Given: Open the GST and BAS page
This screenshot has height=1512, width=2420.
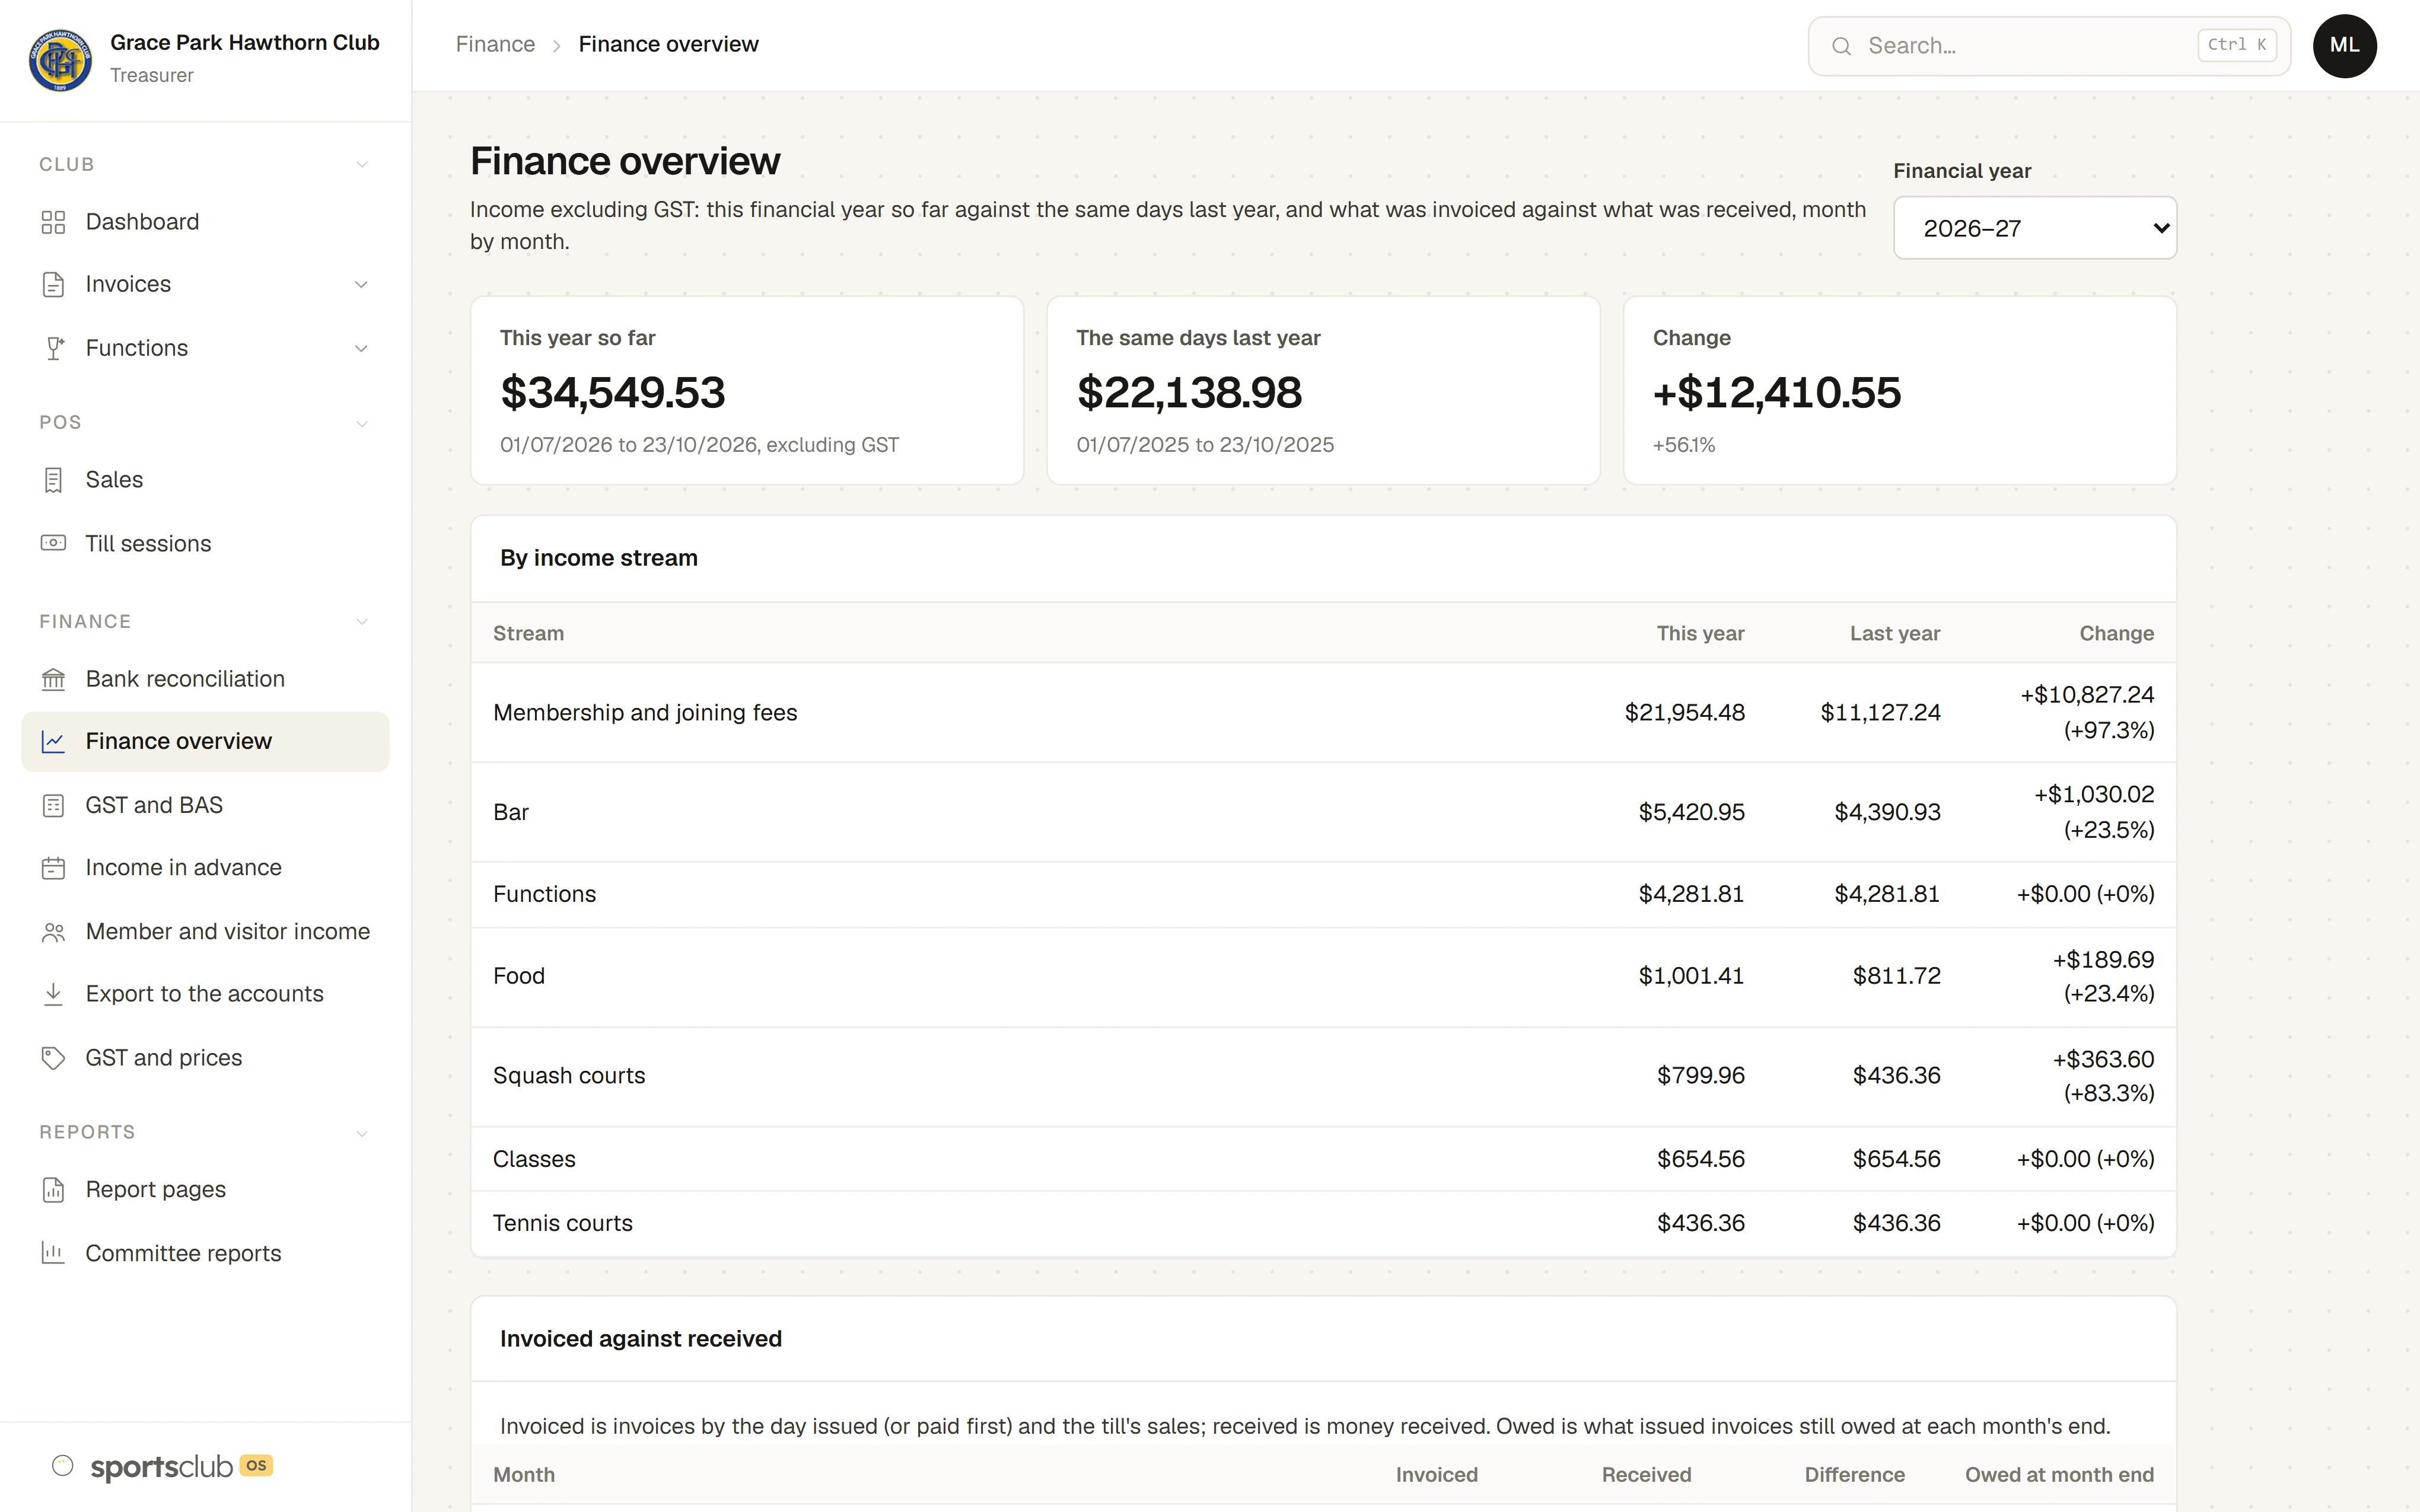Looking at the screenshot, I should pyautogui.click(x=205, y=805).
